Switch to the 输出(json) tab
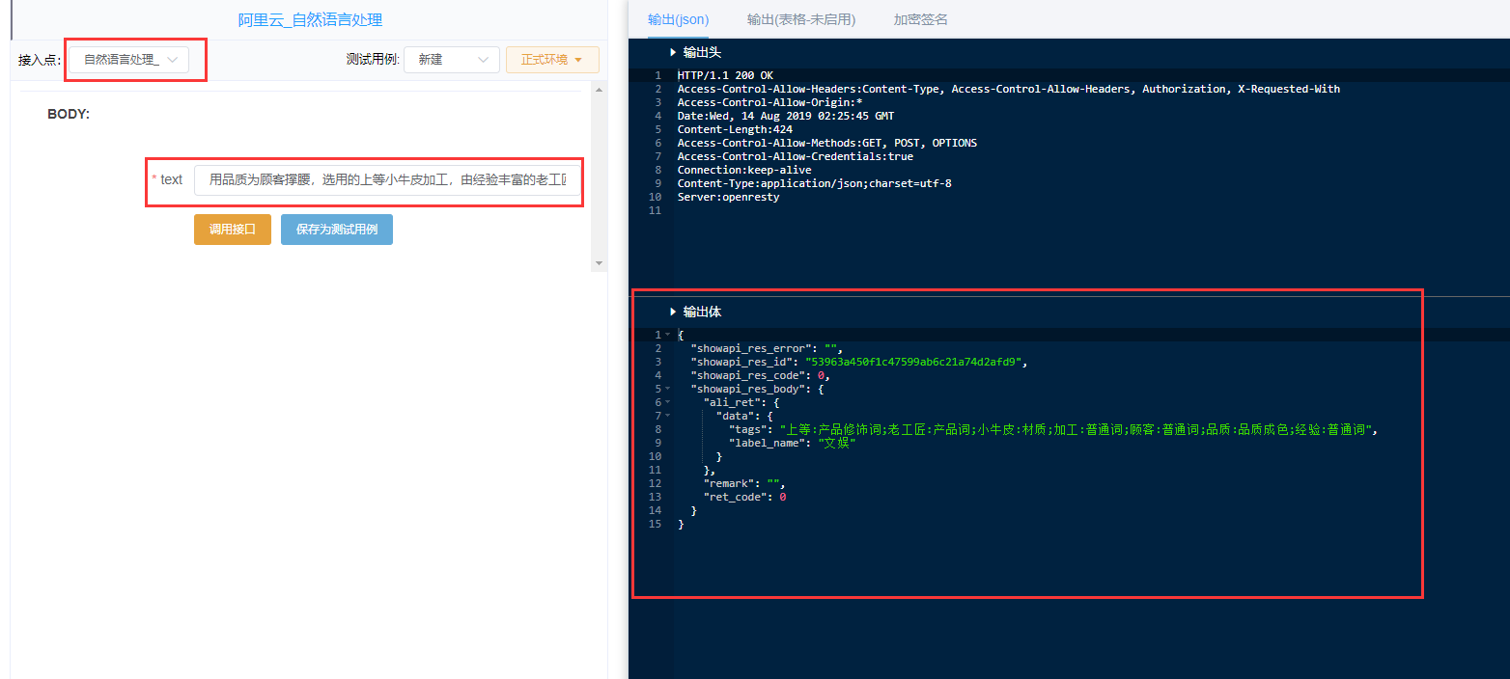Image resolution: width=1510 pixels, height=679 pixels. (678, 19)
